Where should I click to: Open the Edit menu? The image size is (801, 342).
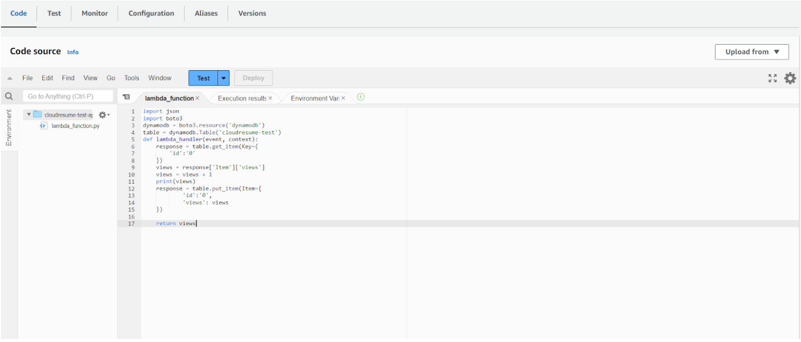(48, 78)
